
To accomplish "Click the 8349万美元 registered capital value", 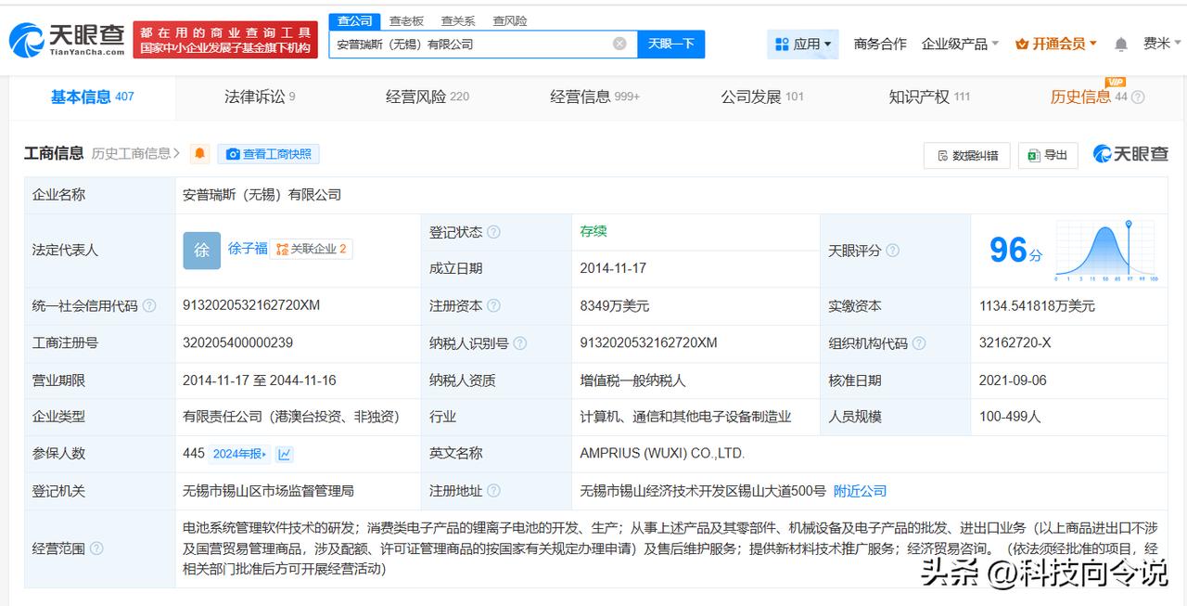I will pyautogui.click(x=614, y=305).
